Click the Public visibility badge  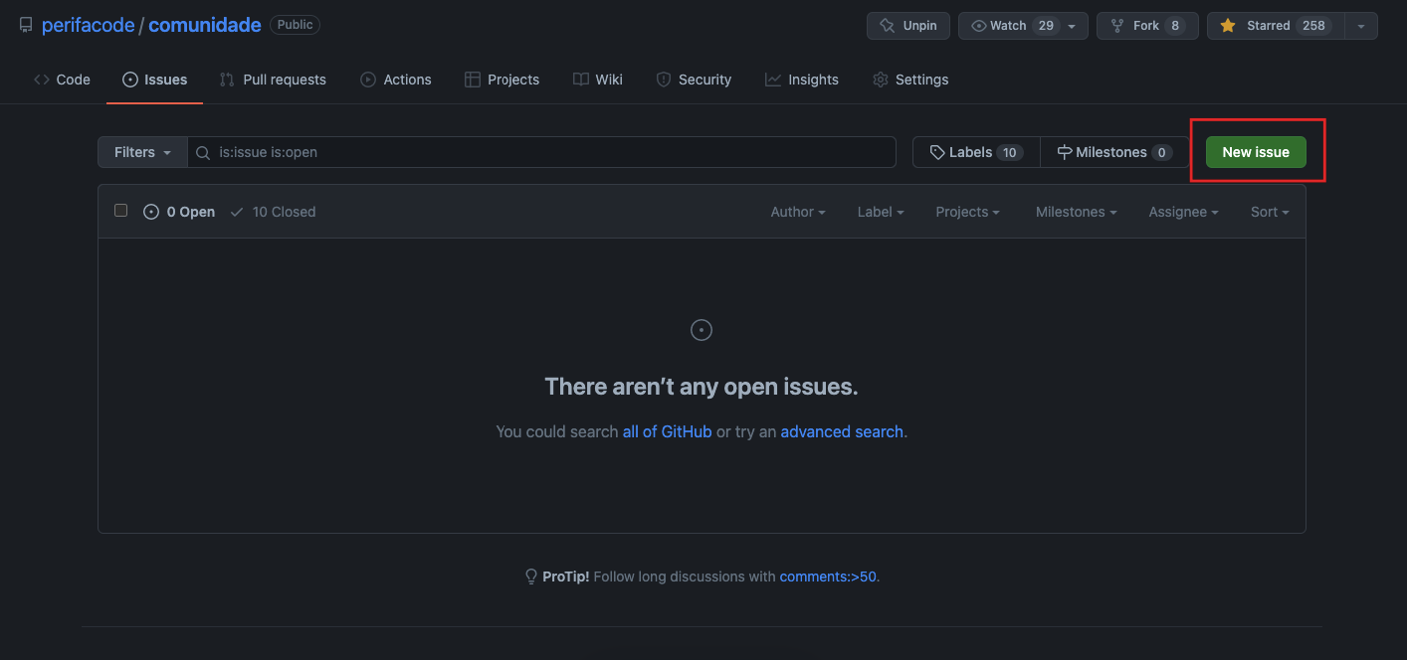pos(295,25)
